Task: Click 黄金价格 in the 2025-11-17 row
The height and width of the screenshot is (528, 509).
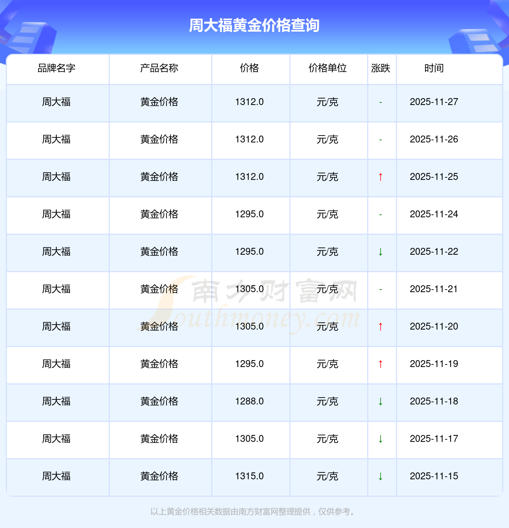Action: (x=159, y=439)
